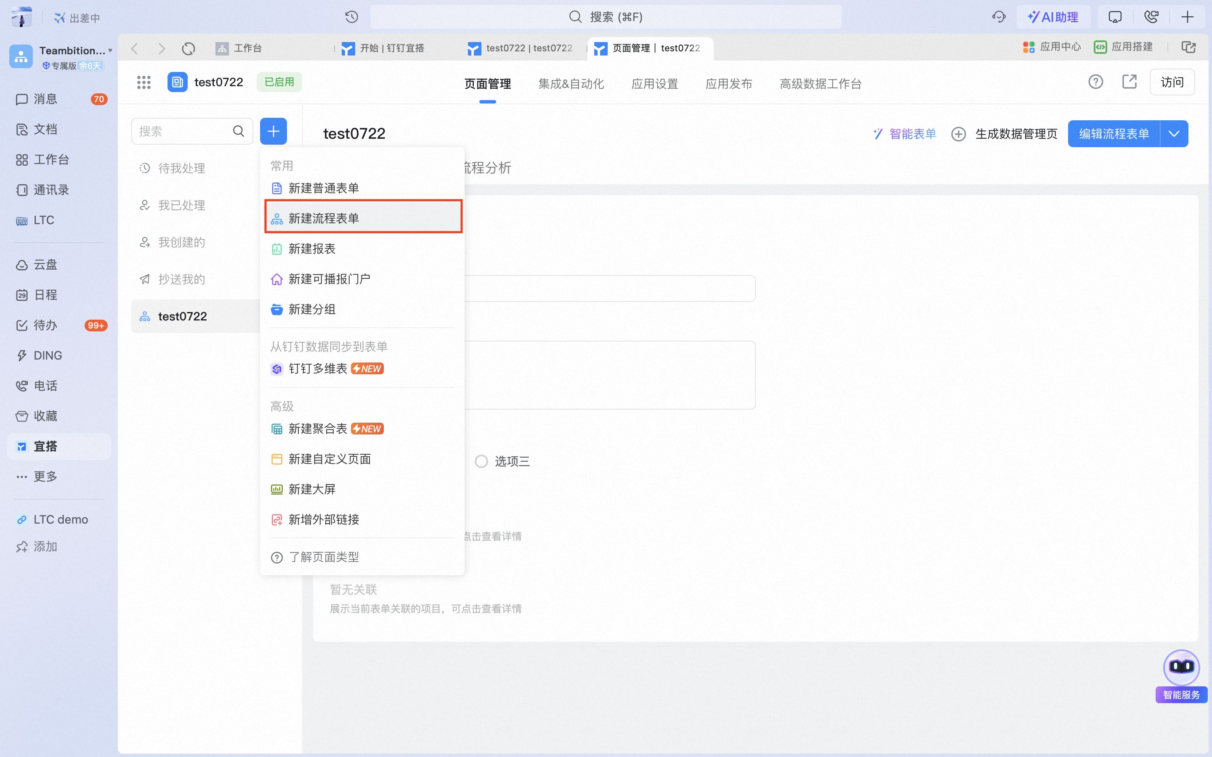Image resolution: width=1212 pixels, height=757 pixels.
Task: Open 我创建的 in page list
Action: [195, 242]
